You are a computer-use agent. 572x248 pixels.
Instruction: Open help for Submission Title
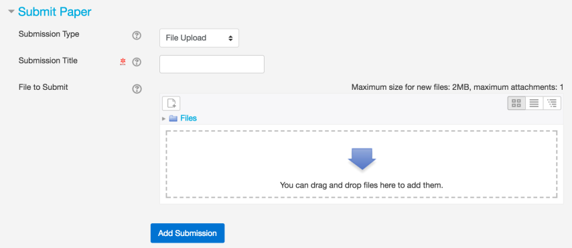[137, 62]
